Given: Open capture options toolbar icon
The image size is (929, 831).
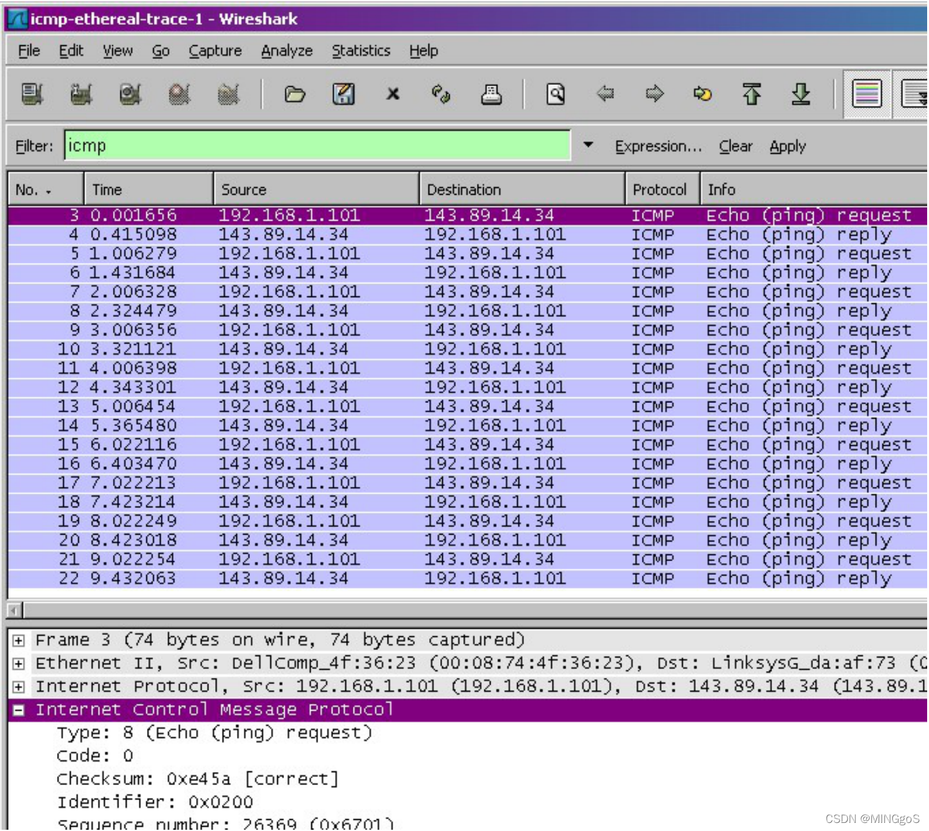Looking at the screenshot, I should [81, 94].
